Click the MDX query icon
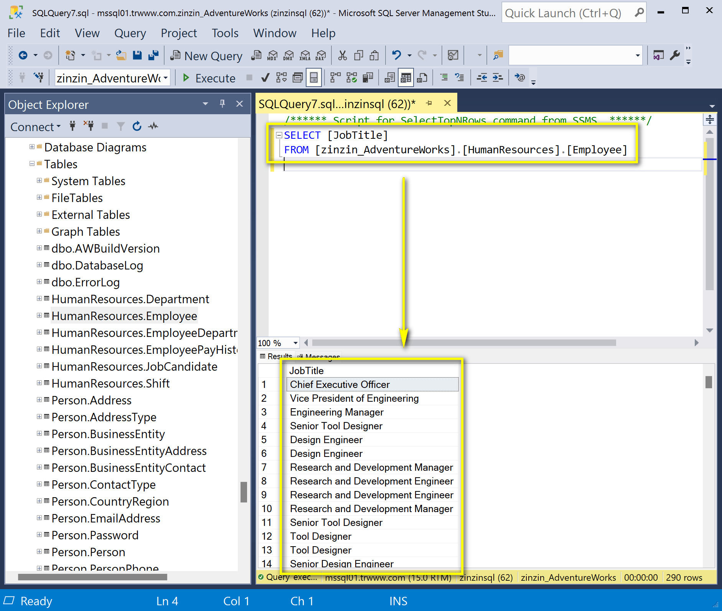Screen dimensions: 722x611 click(x=272, y=56)
